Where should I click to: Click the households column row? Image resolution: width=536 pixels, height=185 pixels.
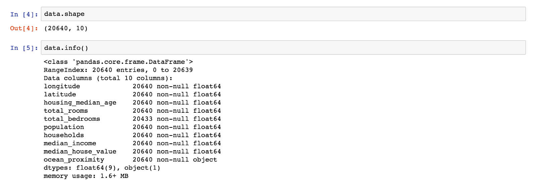(132, 135)
